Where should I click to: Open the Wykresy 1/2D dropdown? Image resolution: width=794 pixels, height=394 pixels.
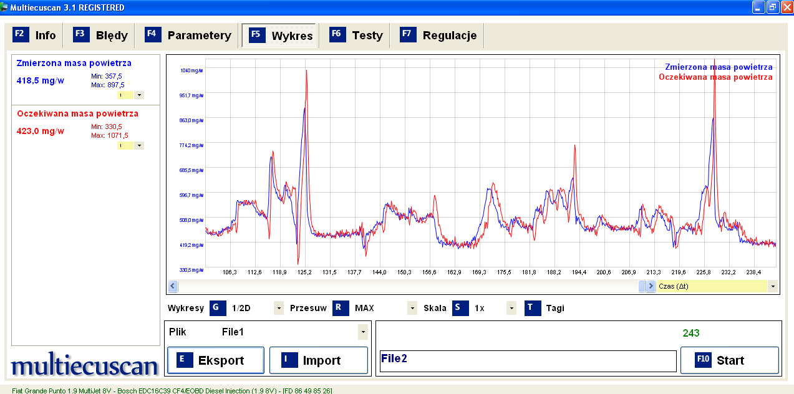278,308
